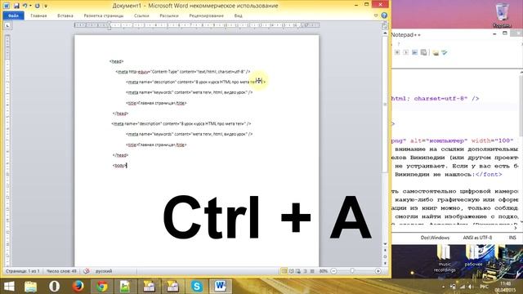Click the Word taskbar button
This screenshot has height=294, width=523.
[220, 287]
